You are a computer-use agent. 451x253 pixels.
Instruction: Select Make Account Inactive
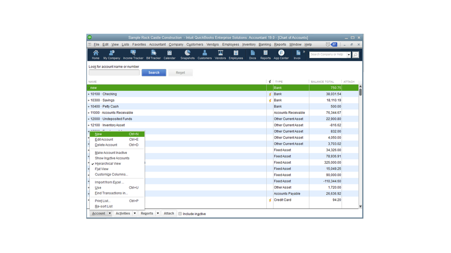(111, 153)
